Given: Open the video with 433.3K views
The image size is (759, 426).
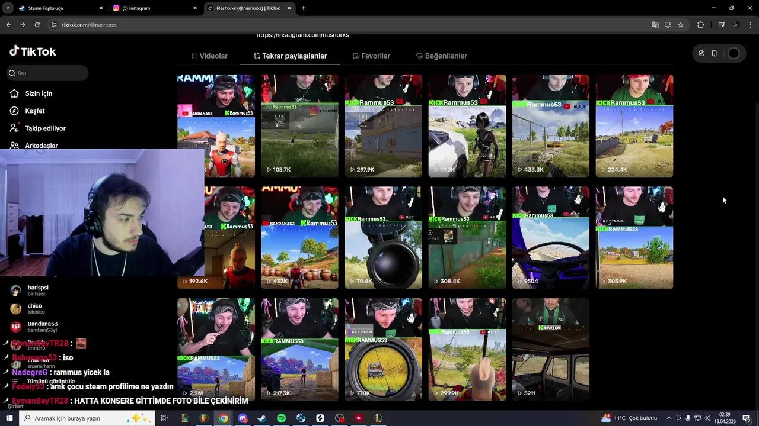Looking at the screenshot, I should tap(551, 125).
